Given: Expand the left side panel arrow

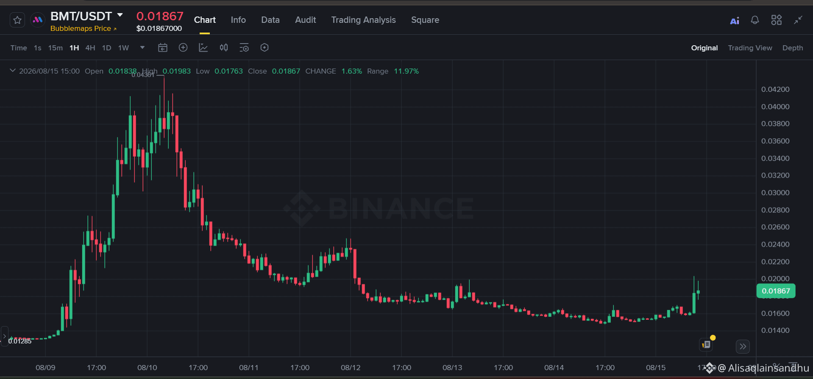Looking at the screenshot, I should click(x=5, y=336).
